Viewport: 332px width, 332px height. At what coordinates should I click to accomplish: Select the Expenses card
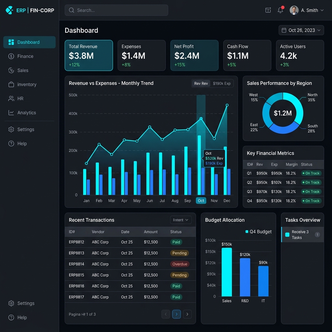tap(141, 55)
